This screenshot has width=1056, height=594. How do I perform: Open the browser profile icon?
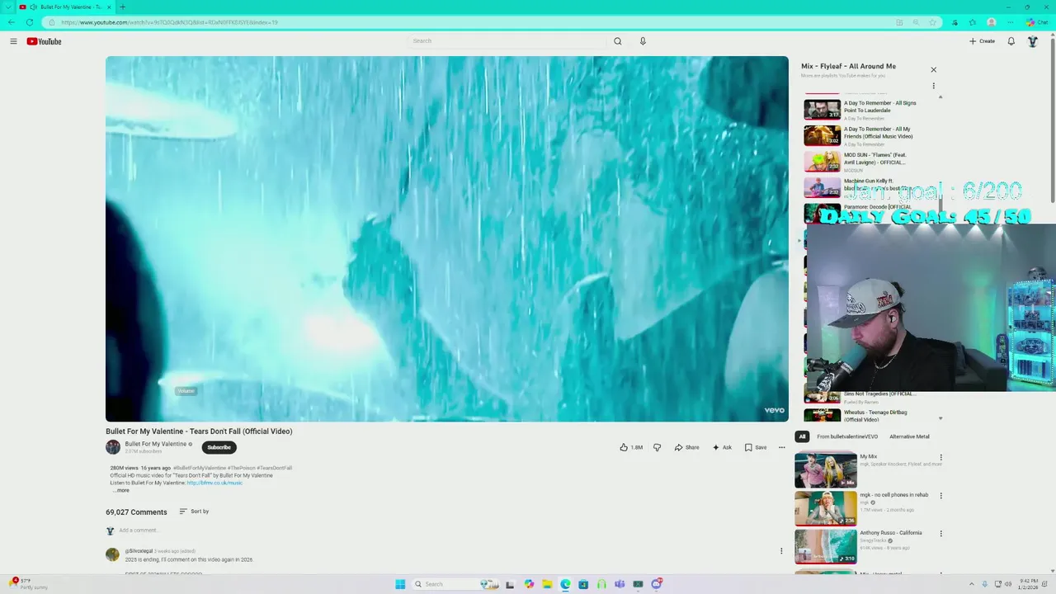click(x=991, y=22)
